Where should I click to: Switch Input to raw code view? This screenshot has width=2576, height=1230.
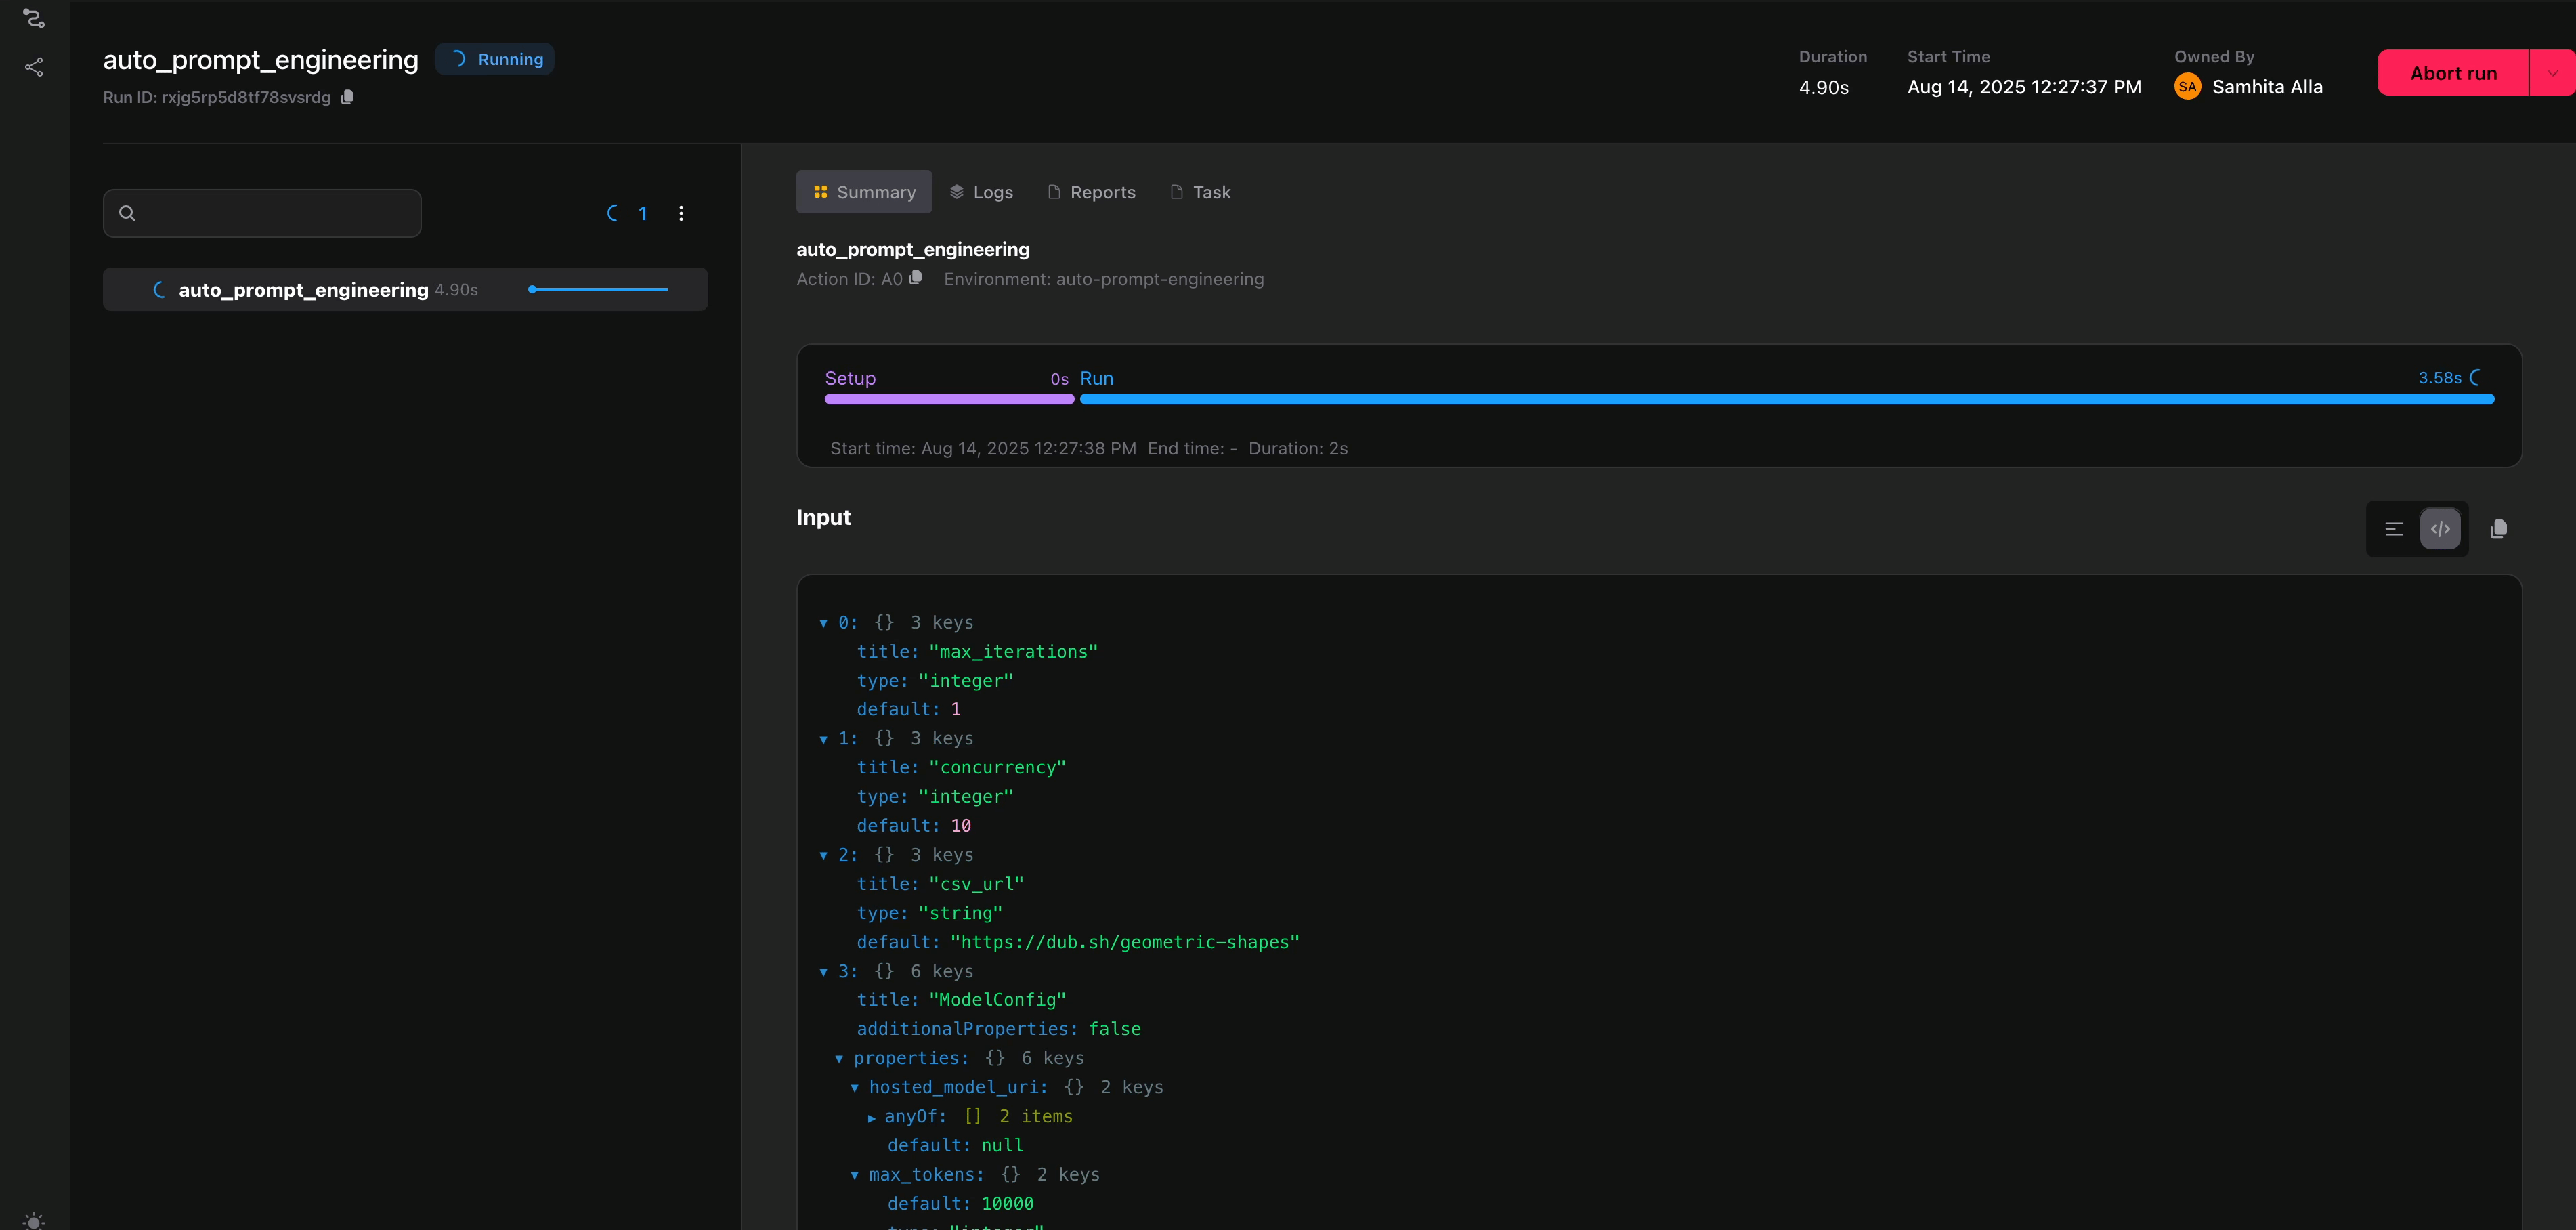click(2440, 529)
